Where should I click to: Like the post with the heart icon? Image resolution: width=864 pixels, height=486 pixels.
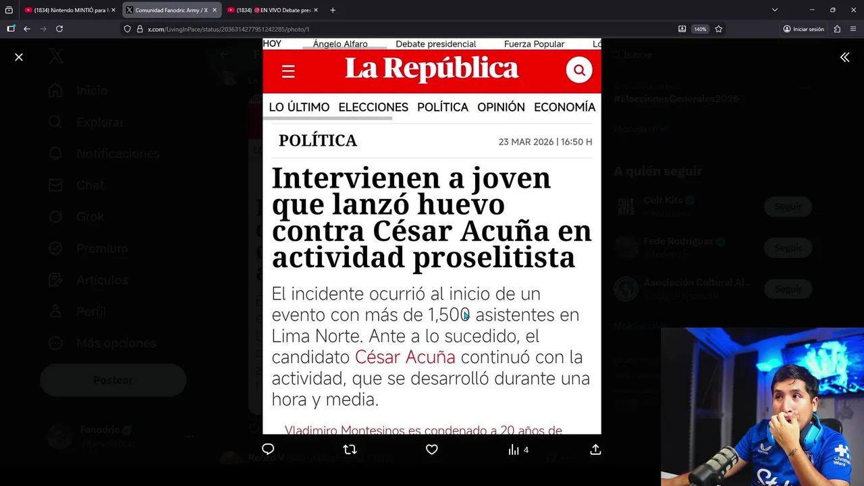[x=432, y=450]
